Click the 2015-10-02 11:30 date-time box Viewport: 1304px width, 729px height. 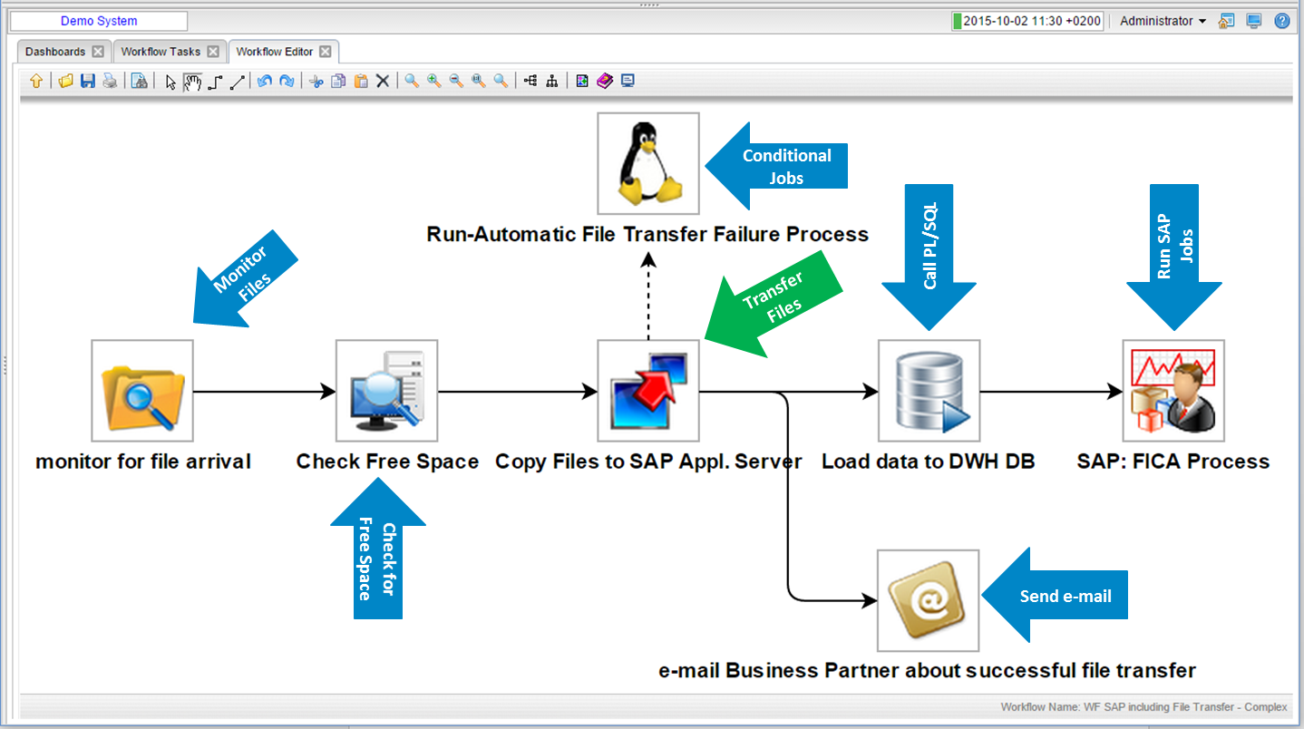(1027, 21)
